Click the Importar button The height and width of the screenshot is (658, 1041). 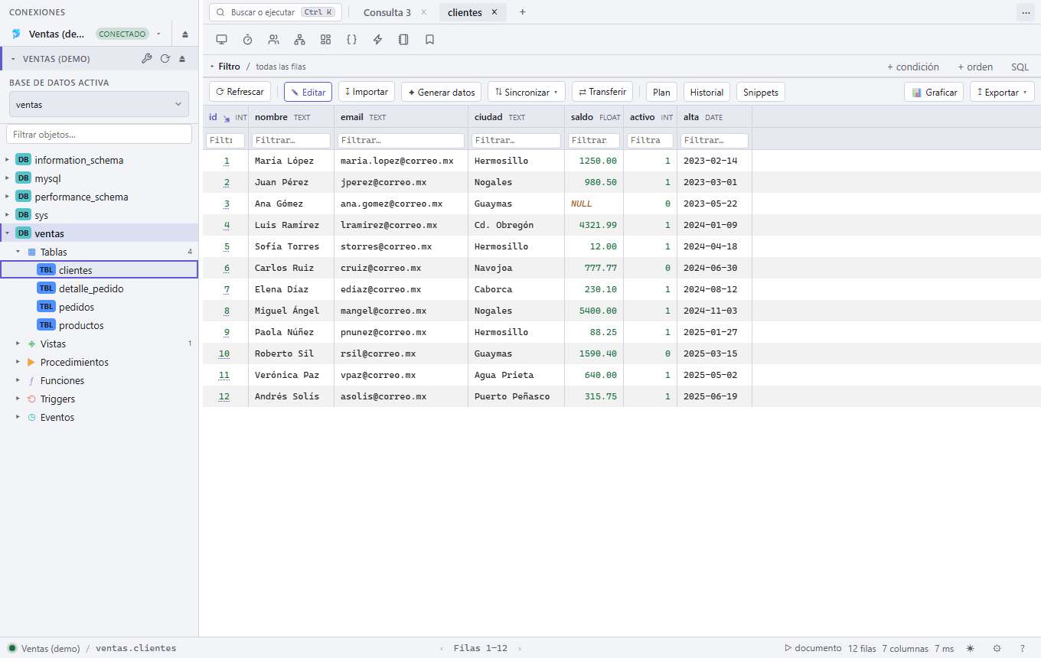pos(367,92)
